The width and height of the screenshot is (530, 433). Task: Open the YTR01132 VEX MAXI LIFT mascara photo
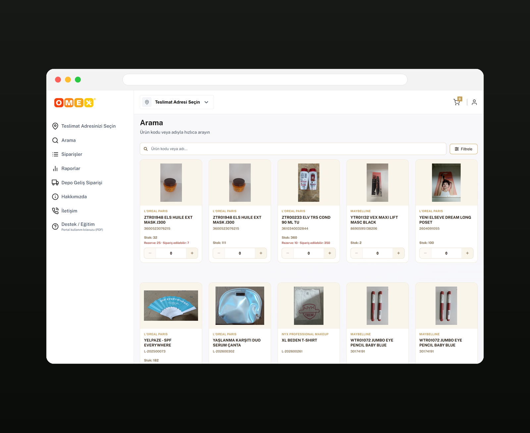377,183
